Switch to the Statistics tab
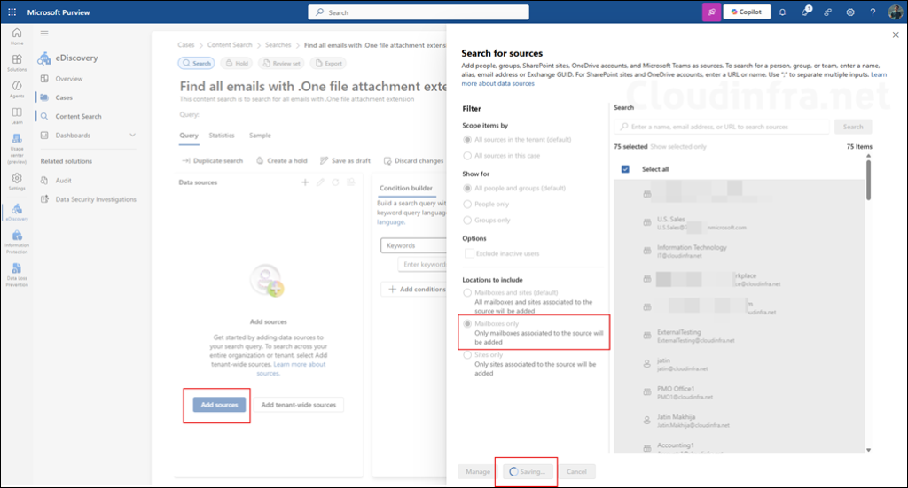The width and height of the screenshot is (908, 488). (222, 136)
